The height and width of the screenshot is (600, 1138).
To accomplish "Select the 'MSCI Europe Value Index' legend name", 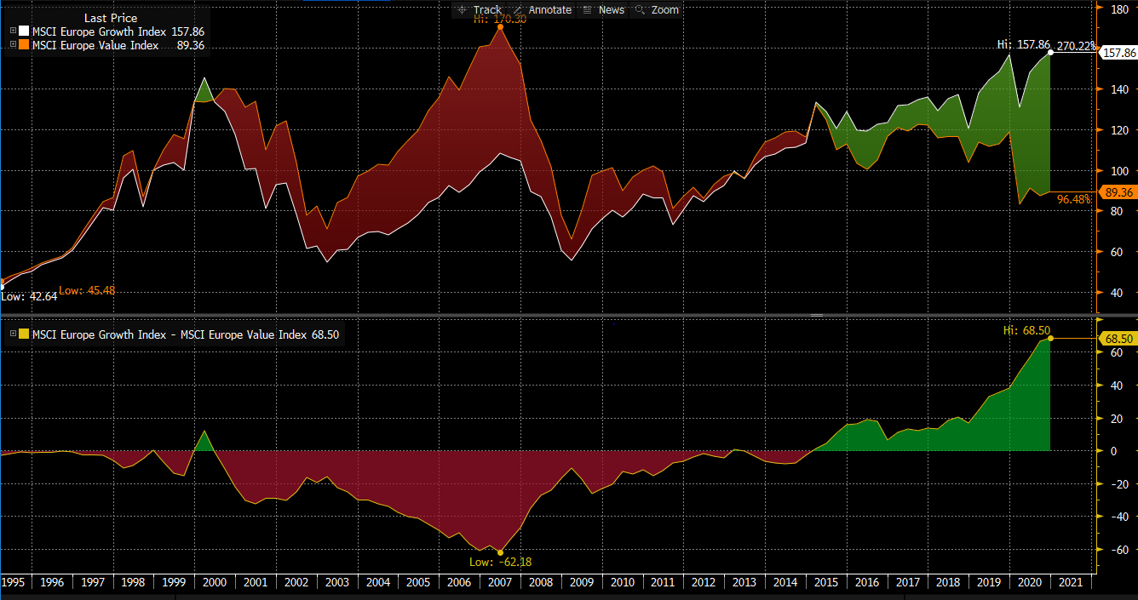I will (95, 46).
